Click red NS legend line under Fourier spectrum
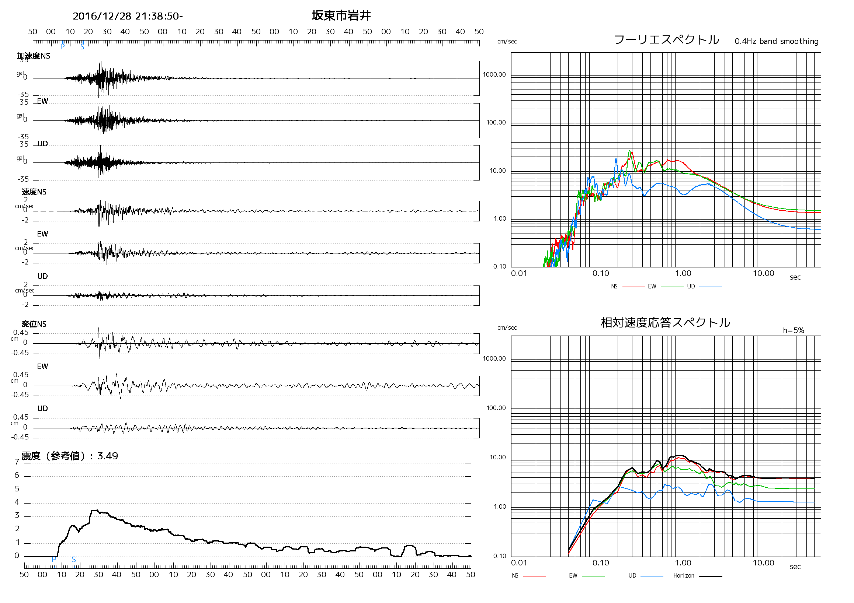Screen dimensions: 854x603 click(x=633, y=287)
